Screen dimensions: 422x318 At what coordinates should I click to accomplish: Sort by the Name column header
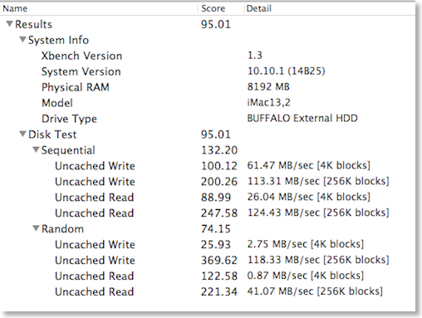point(99,8)
